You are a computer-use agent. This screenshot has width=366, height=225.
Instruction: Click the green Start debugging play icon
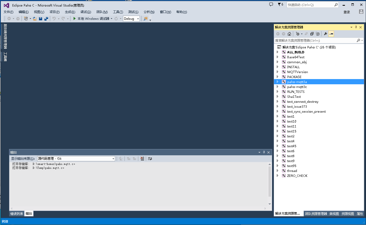click(x=75, y=18)
